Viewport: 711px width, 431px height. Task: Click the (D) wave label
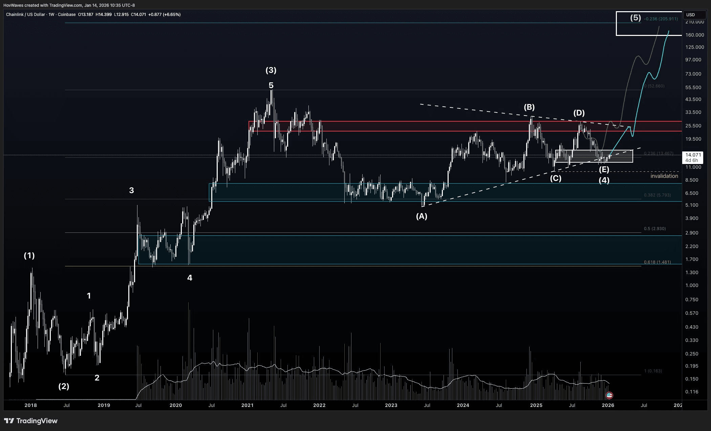coord(579,113)
